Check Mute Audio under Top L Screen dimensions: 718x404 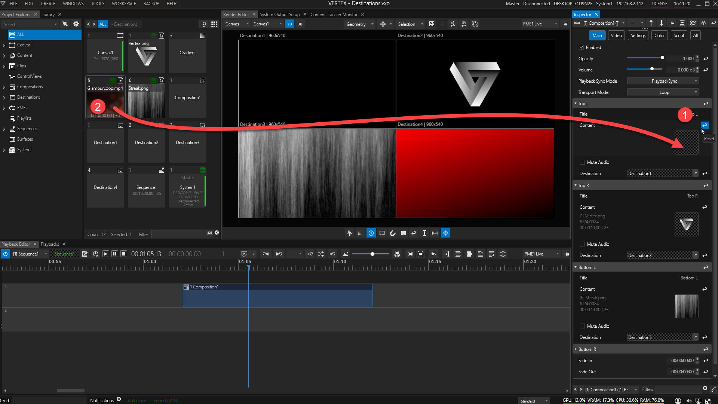[582, 162]
